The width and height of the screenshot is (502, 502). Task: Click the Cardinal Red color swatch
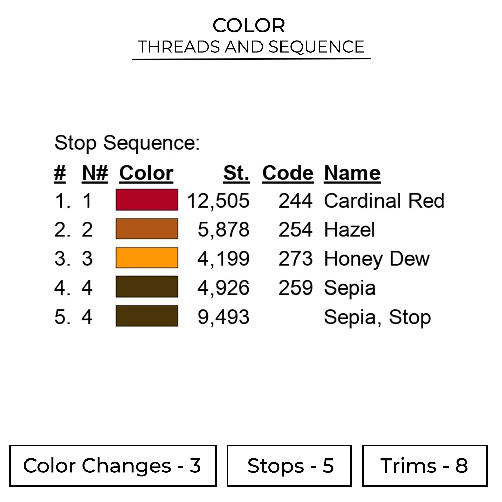[x=147, y=200]
